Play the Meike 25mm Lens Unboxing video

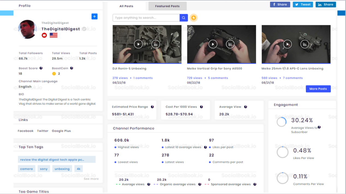tap(287, 44)
